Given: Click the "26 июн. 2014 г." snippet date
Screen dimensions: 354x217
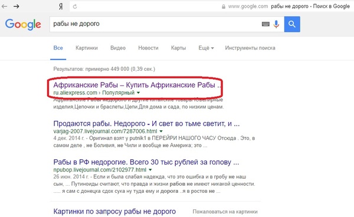Looking at the screenshot, I should tap(71, 177).
